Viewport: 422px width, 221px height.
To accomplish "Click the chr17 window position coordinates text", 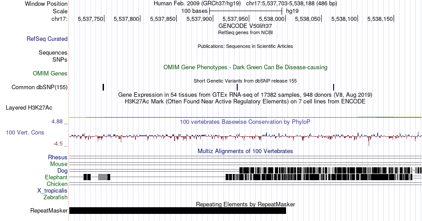I will tap(291, 4).
